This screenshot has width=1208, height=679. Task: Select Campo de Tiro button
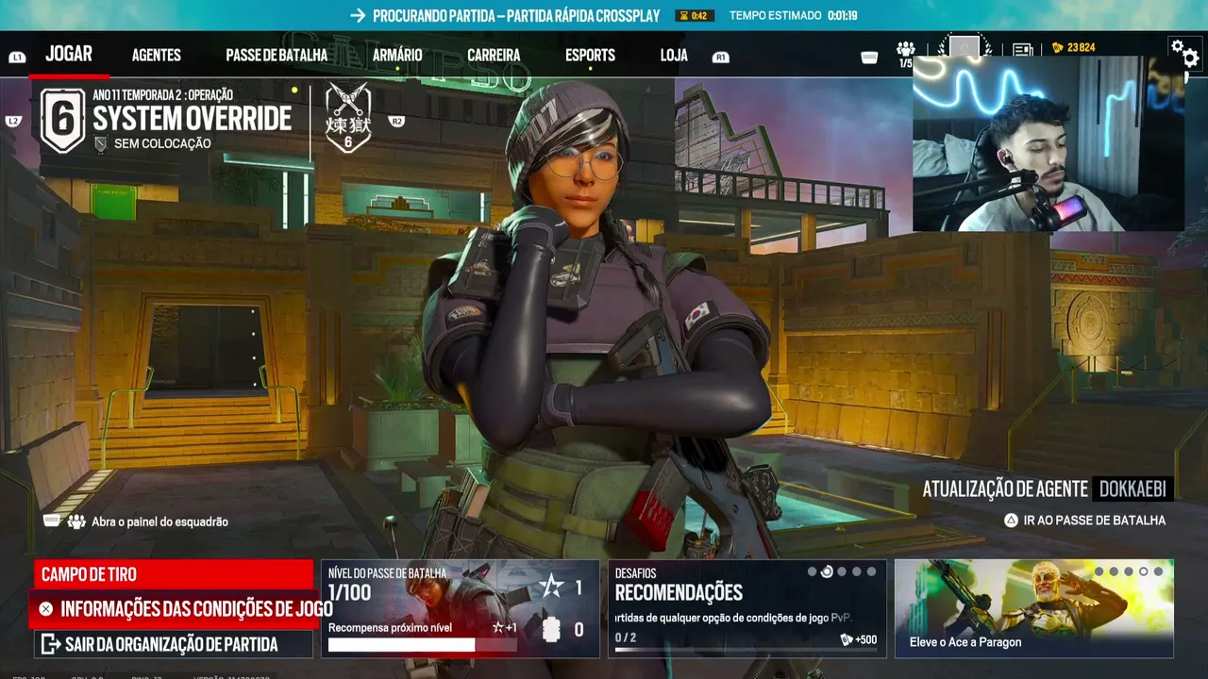pyautogui.click(x=174, y=574)
